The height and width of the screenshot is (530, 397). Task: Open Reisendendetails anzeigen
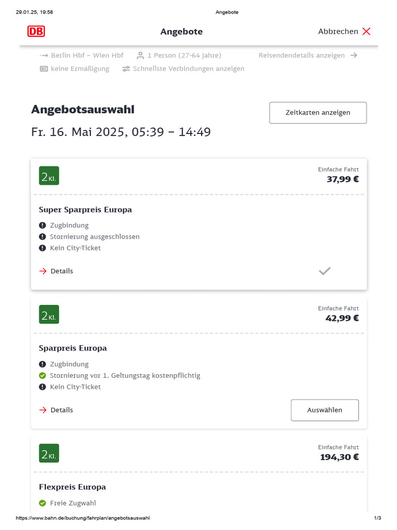[x=301, y=55]
